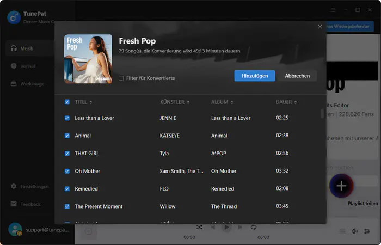
Task: Enable Filter für Konvertierte checkbox
Action: (121, 78)
